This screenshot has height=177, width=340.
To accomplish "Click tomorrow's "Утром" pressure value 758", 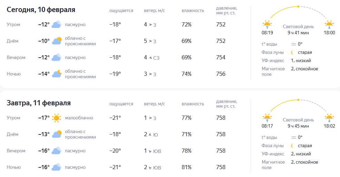I will click(221, 118).
